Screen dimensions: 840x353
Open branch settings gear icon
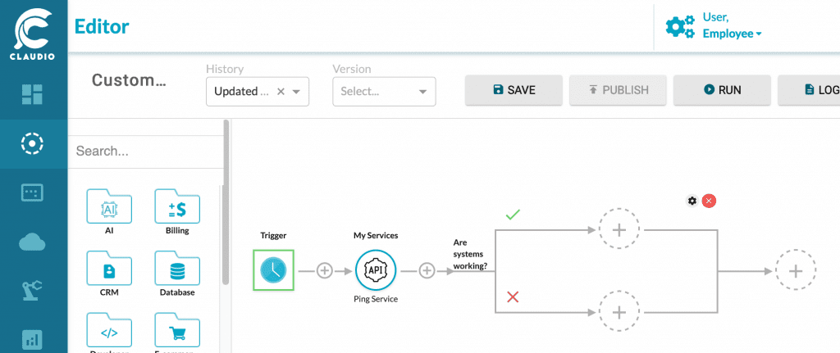(x=692, y=201)
